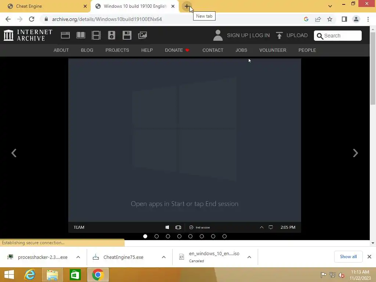Select the eighth carousel dot
376x282 pixels.
pos(224,236)
